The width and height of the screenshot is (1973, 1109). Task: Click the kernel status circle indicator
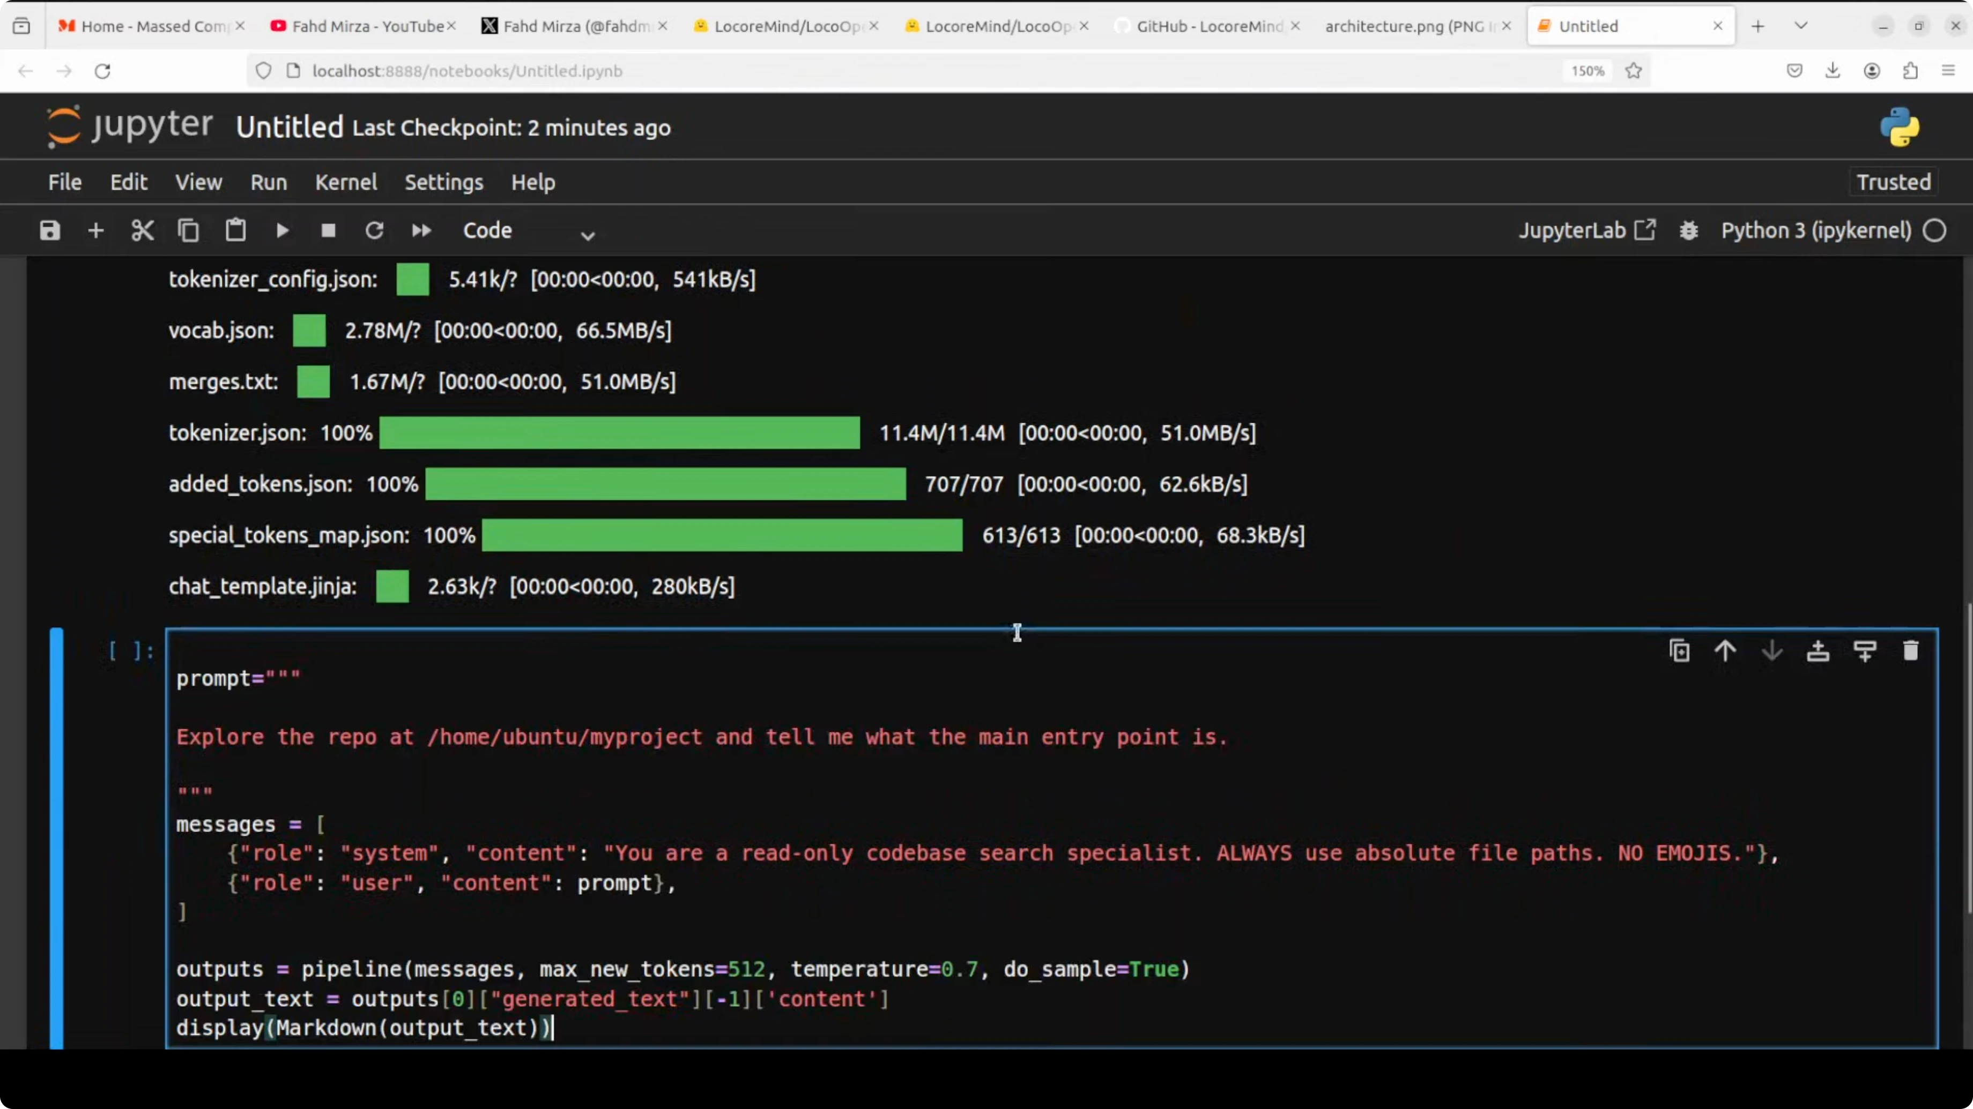pyautogui.click(x=1935, y=230)
